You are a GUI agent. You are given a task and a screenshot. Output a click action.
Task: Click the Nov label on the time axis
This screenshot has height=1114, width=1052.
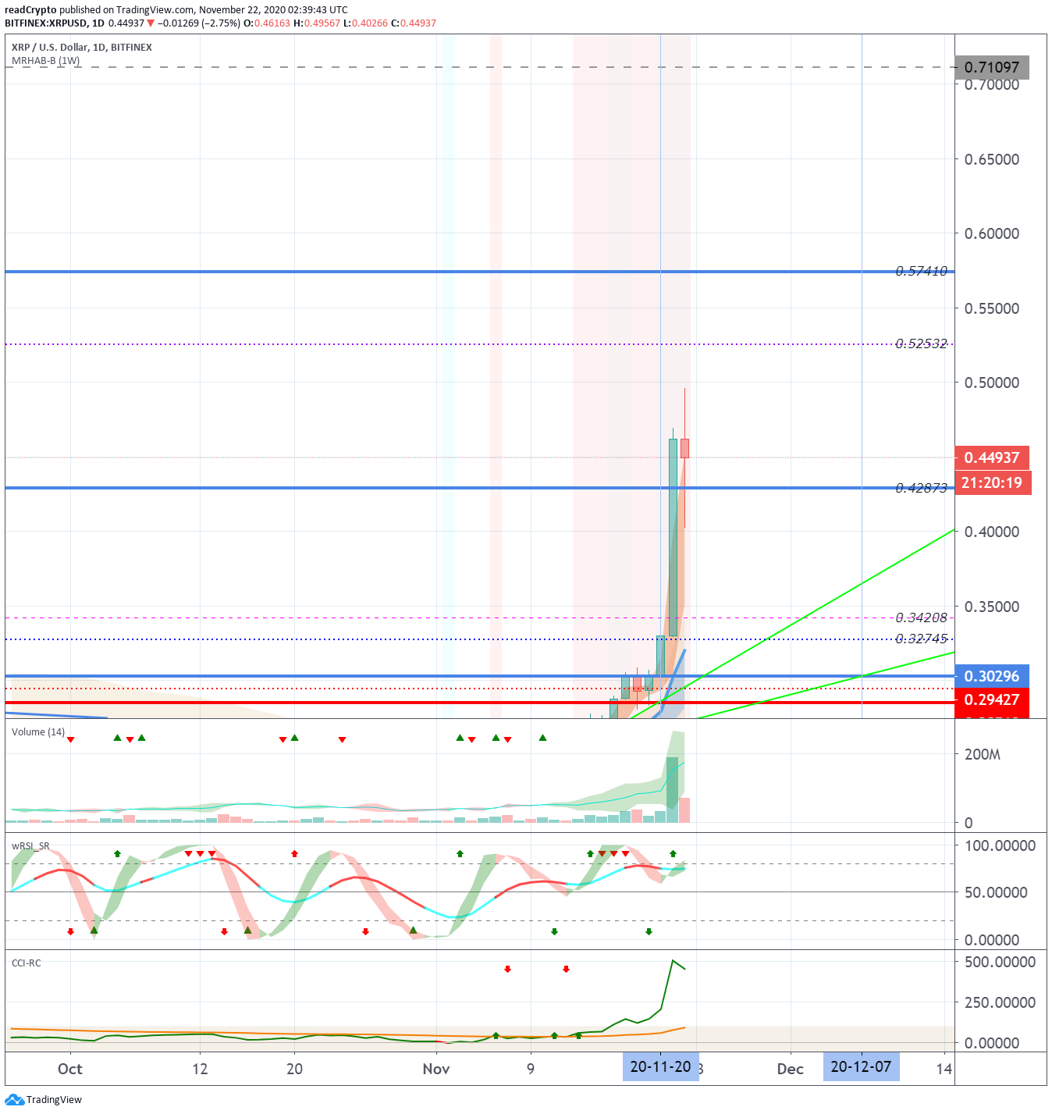[x=436, y=1069]
